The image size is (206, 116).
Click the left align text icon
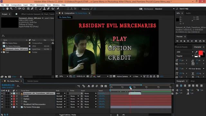pyautogui.click(x=177, y=86)
